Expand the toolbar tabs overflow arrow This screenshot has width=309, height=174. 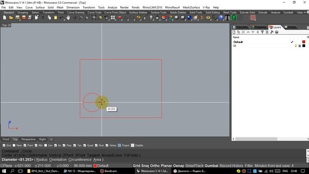pyautogui.click(x=305, y=13)
